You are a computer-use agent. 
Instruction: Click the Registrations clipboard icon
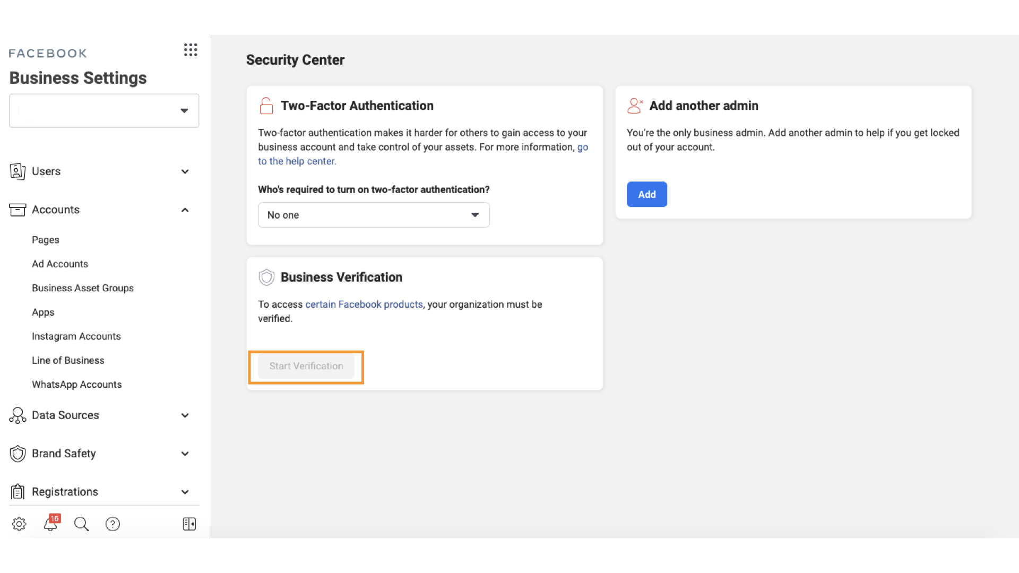(x=18, y=492)
